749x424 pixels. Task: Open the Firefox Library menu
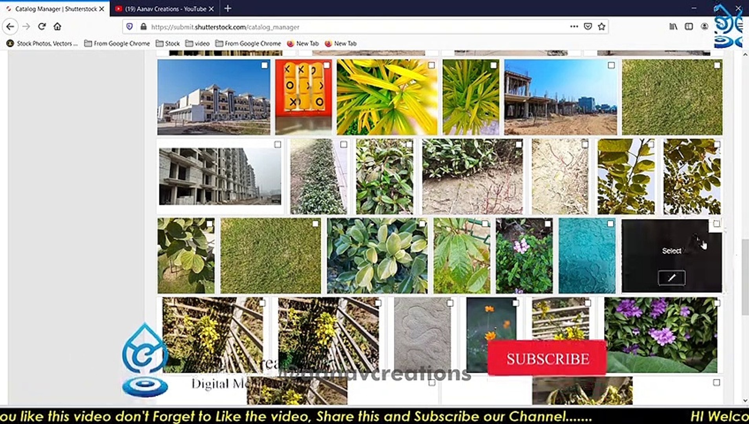[673, 27]
